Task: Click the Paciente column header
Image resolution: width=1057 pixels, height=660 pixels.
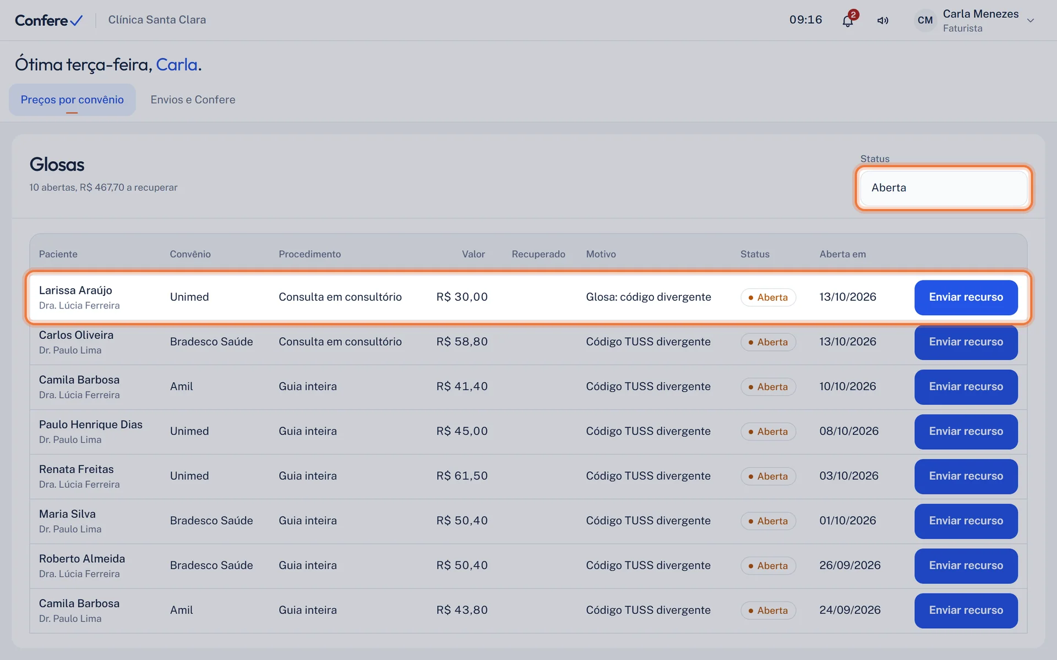Action: (58, 254)
